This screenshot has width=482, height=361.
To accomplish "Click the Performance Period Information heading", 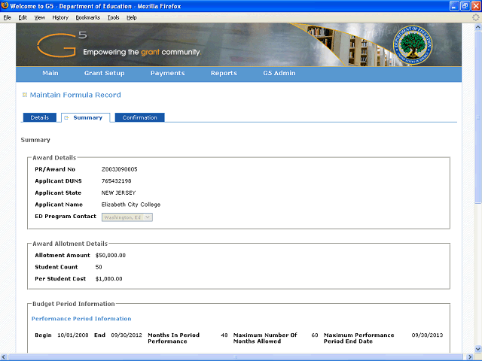I will (x=81, y=319).
